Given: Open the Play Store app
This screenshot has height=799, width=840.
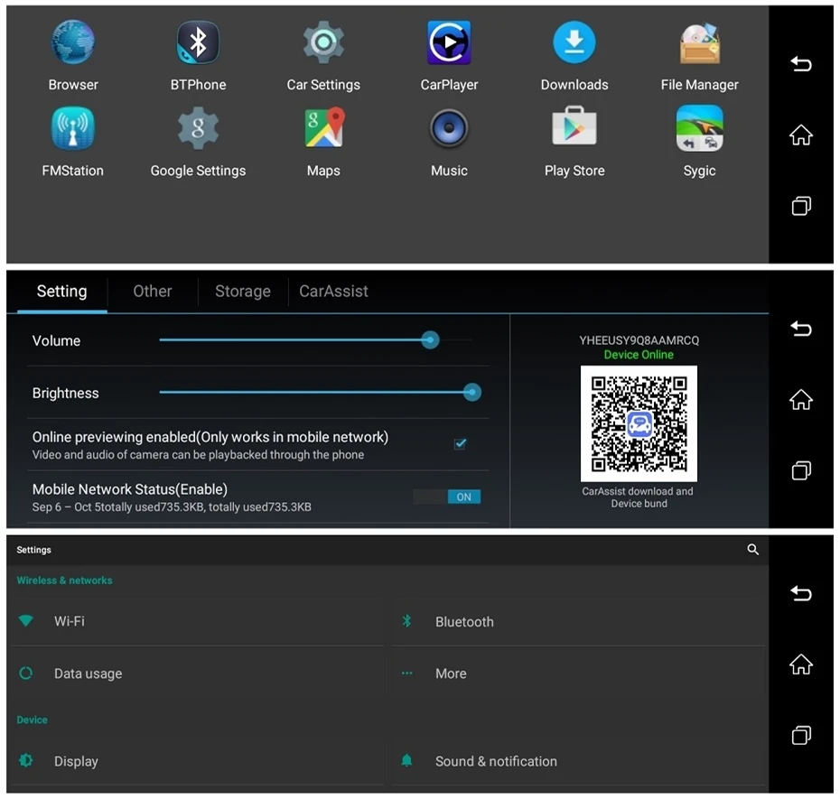Looking at the screenshot, I should [574, 142].
